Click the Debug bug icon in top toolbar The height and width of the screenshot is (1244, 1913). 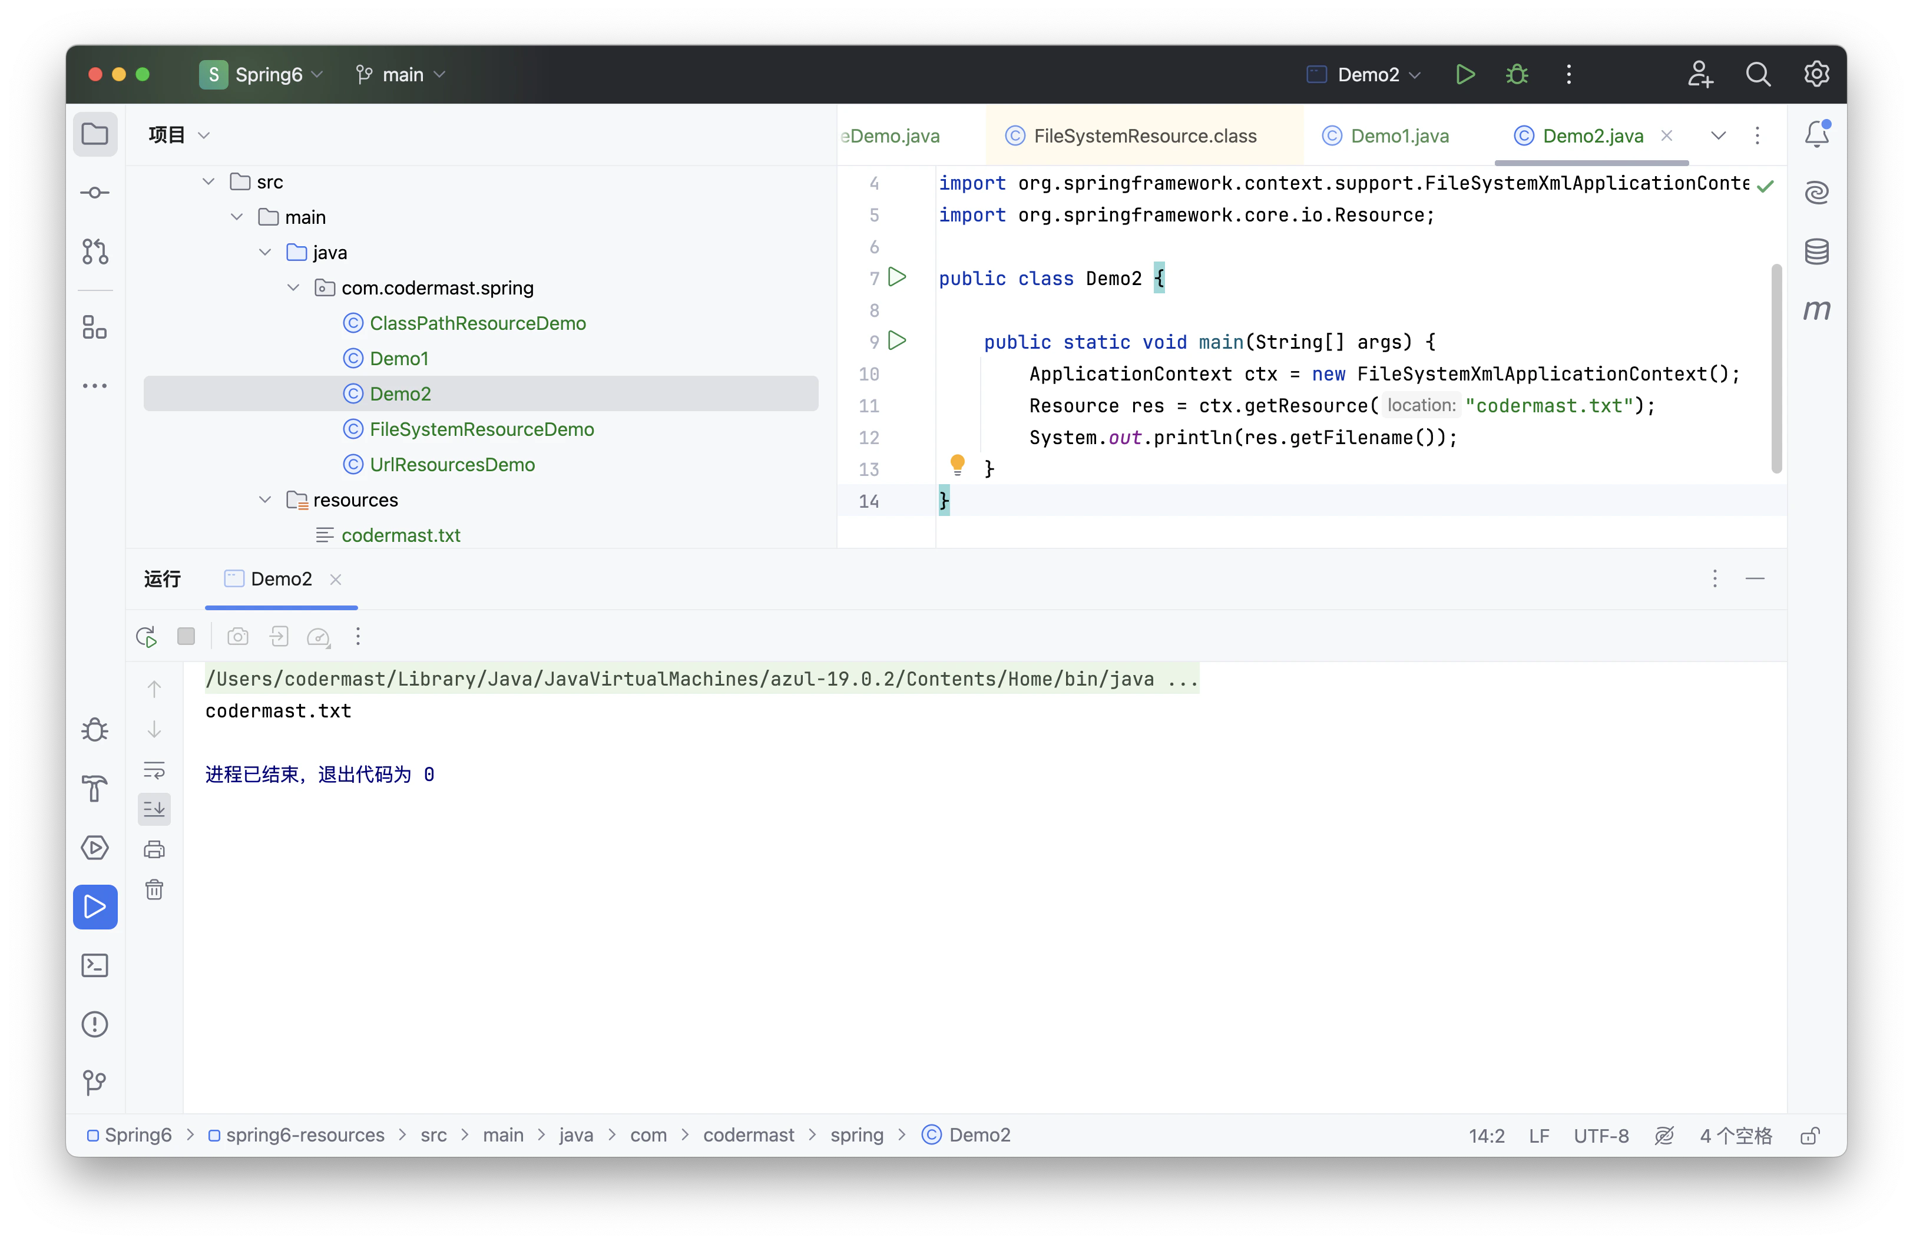coord(1517,75)
